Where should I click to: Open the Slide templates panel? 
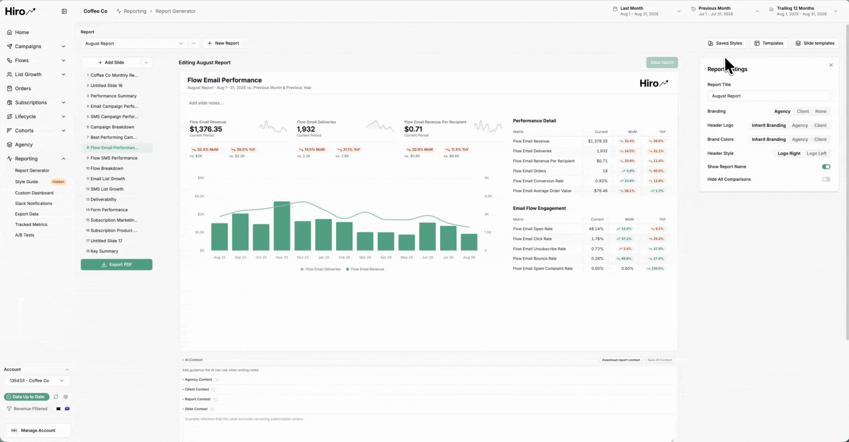[815, 43]
